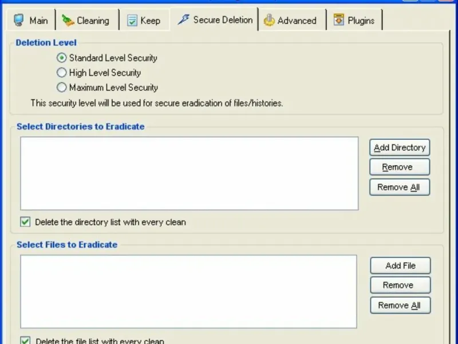Viewport: 458px width, 344px height.
Task: Select Standard Level Security option
Action: point(62,58)
